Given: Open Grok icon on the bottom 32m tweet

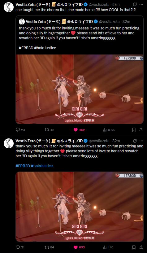Looking at the screenshot, I should click(135, 141).
